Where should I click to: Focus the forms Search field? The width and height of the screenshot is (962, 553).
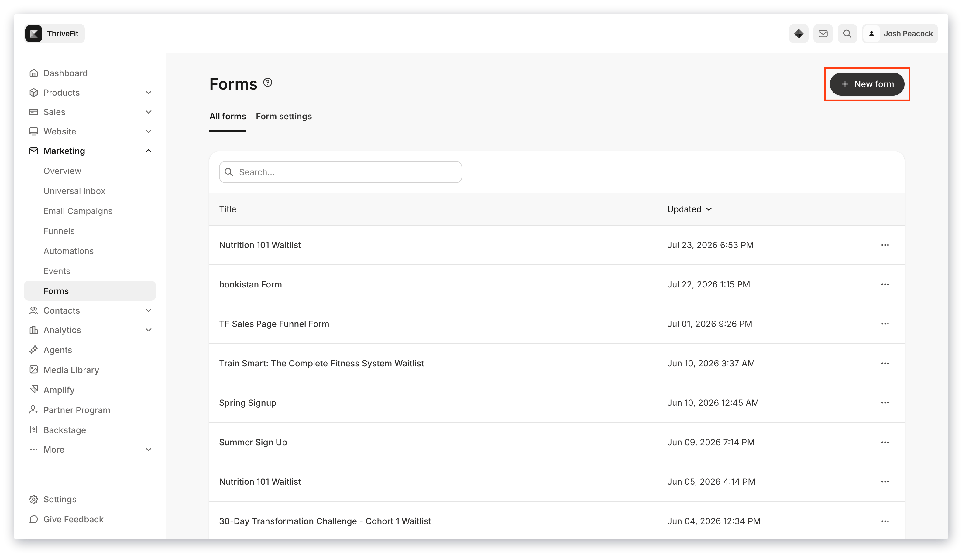pos(340,172)
